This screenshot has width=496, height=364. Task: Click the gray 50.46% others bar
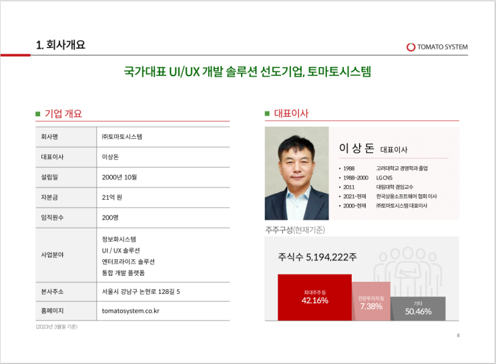[x=418, y=309]
